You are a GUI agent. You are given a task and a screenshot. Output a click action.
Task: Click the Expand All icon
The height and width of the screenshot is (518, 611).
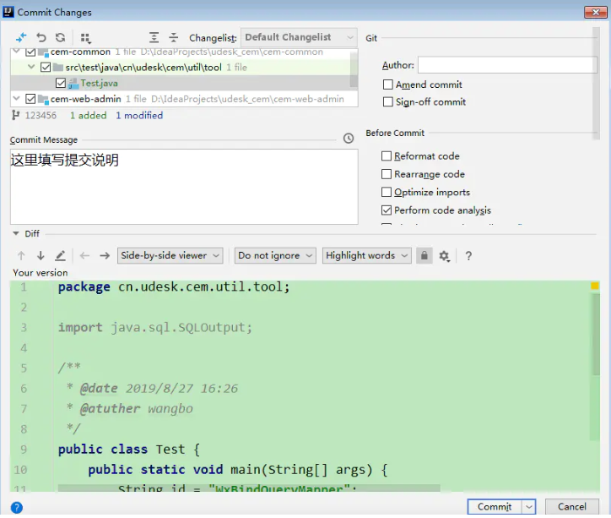154,38
